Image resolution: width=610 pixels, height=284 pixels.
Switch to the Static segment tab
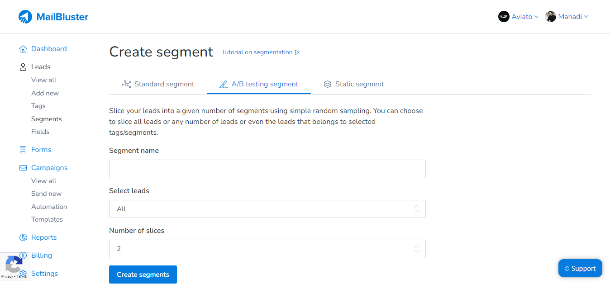[x=359, y=84]
